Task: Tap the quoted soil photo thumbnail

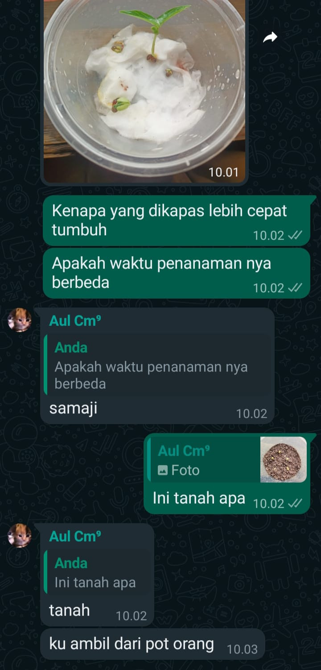Action: (x=284, y=459)
